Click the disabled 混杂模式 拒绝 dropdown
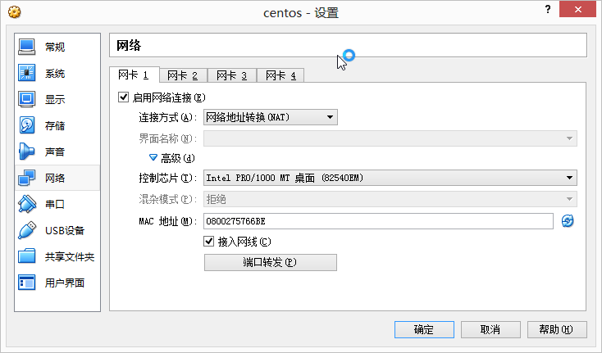 tap(390, 199)
